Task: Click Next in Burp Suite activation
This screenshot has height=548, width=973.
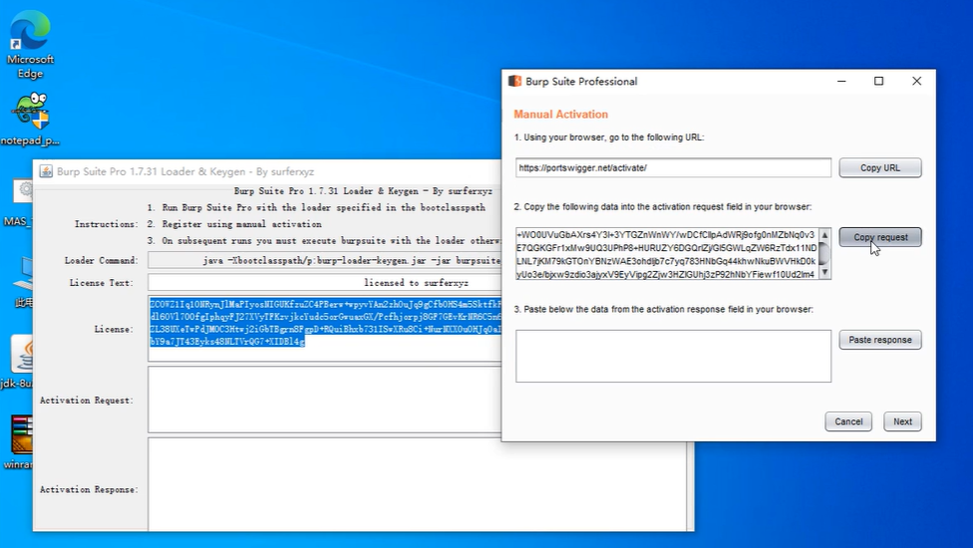Action: coord(902,421)
